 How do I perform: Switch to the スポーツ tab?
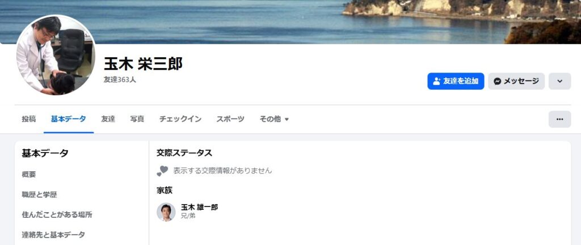230,119
